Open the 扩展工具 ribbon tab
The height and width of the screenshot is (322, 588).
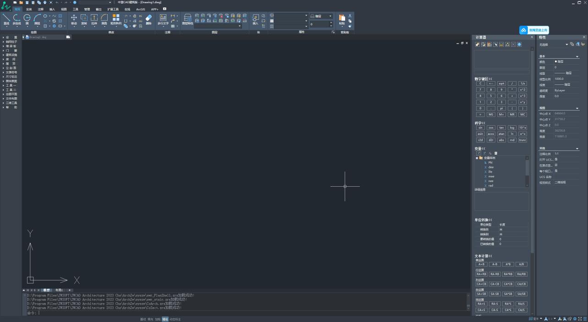click(113, 9)
